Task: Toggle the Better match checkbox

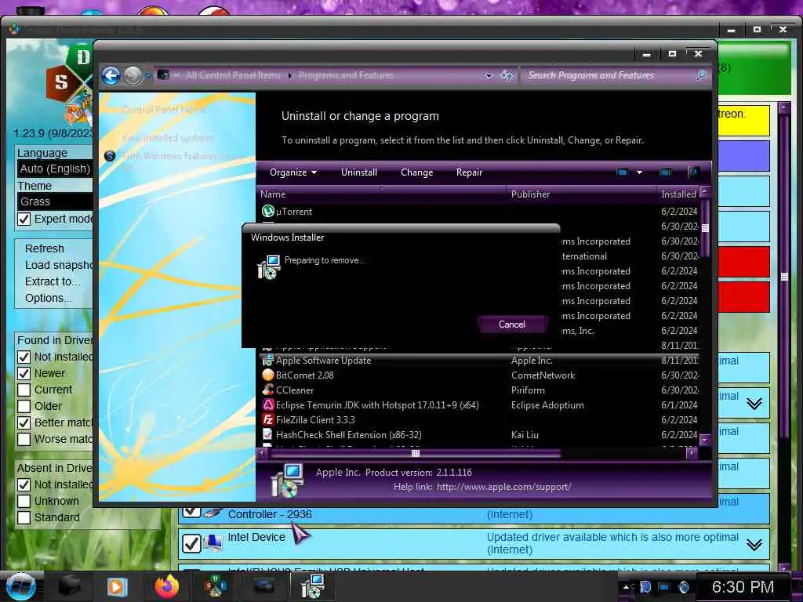Action: coord(24,422)
